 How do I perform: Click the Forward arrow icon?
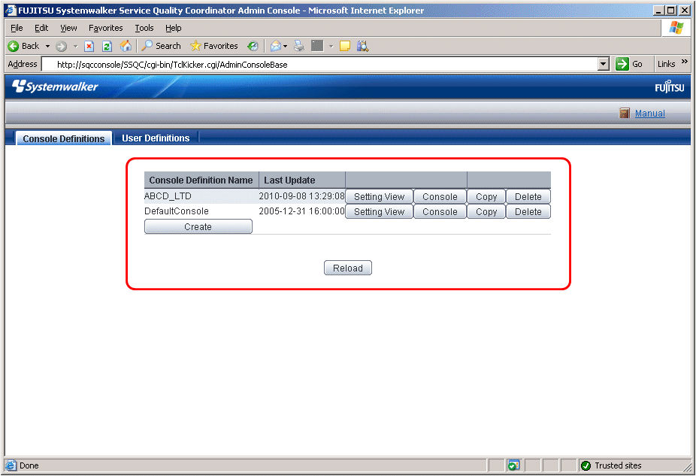[x=61, y=46]
